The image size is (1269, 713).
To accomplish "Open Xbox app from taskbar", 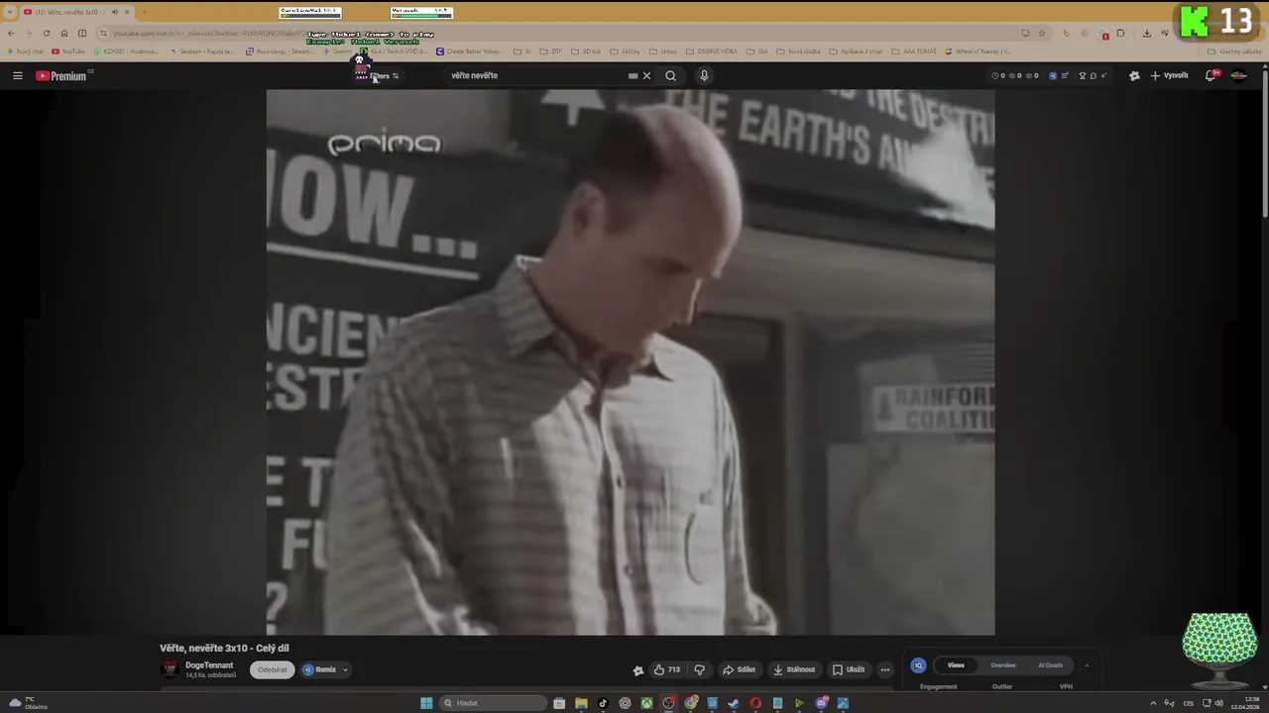I will pyautogui.click(x=646, y=703).
